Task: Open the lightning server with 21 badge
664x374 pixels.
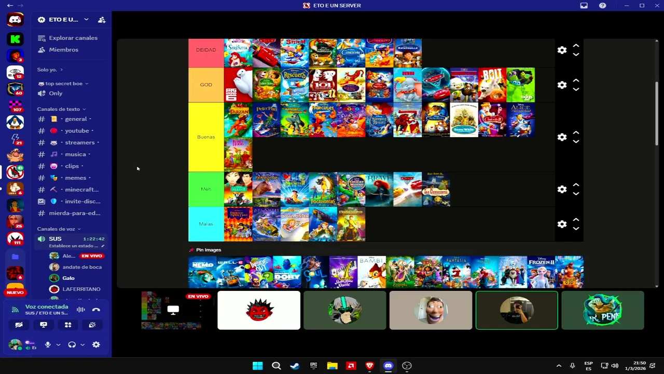Action: (15, 139)
